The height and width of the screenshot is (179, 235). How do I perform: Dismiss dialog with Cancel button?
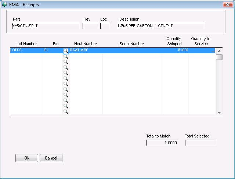tap(51, 158)
